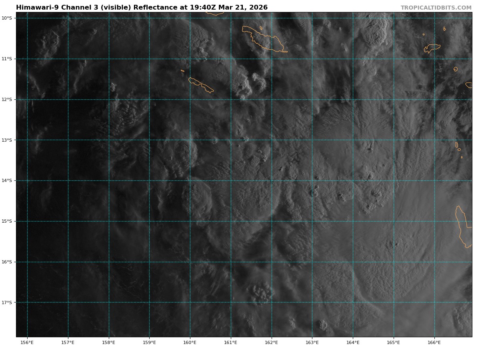
Task: Click the Himawari-9 Channel 3 title text
Action: click(x=142, y=8)
